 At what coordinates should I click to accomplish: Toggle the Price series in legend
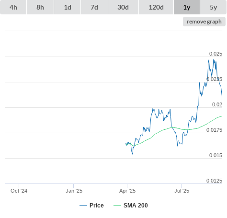[x=97, y=206]
